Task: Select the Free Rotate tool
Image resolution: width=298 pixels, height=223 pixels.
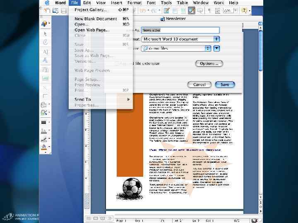Action: (x=45, y=42)
